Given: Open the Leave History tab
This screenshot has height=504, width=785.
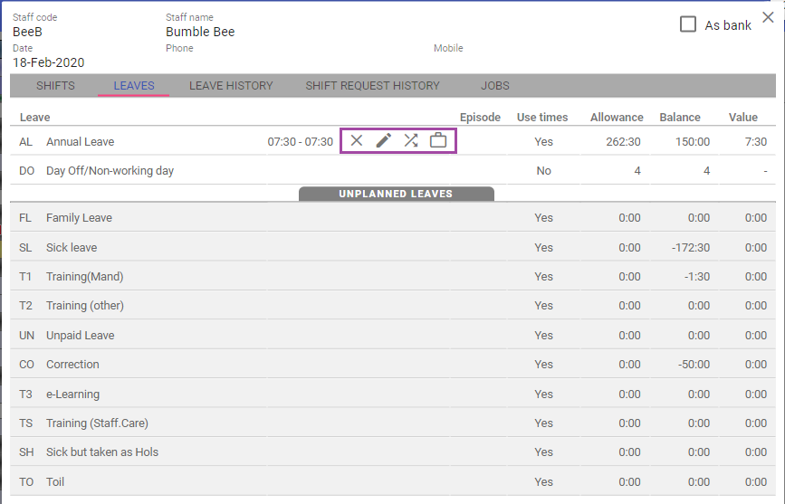Looking at the screenshot, I should click(x=231, y=86).
